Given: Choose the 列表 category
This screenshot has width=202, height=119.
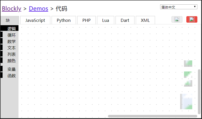Looking at the screenshot, I should click(9, 54).
